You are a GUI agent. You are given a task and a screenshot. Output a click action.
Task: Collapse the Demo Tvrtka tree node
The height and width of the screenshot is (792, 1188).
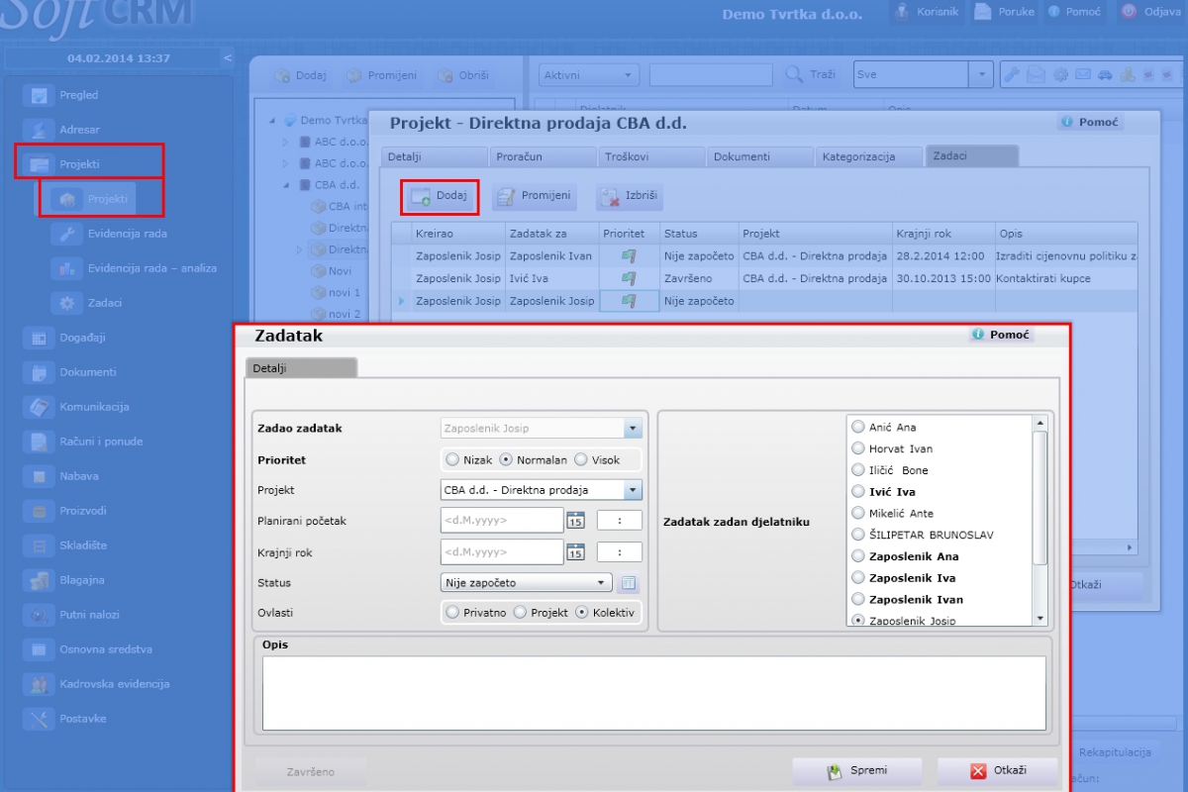click(272, 121)
